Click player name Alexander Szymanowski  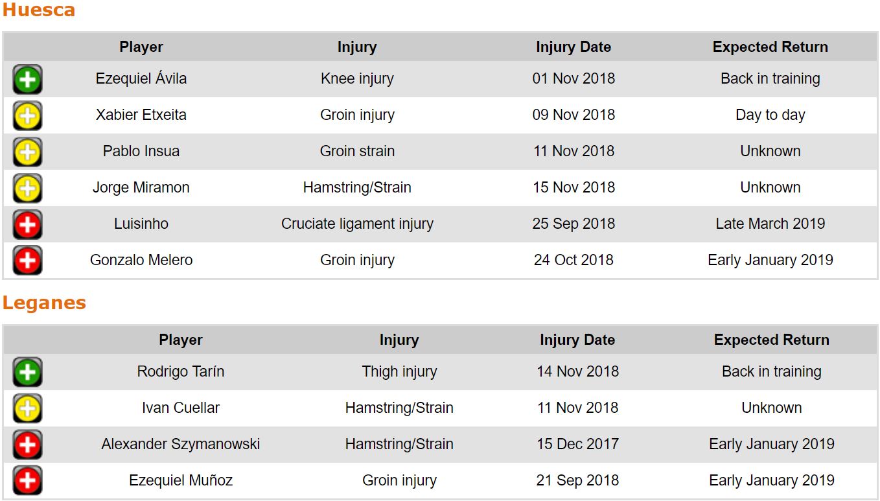181,445
